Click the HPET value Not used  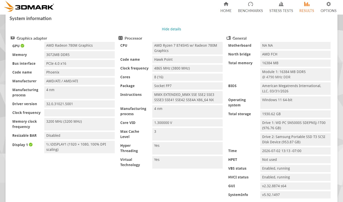click(295, 160)
